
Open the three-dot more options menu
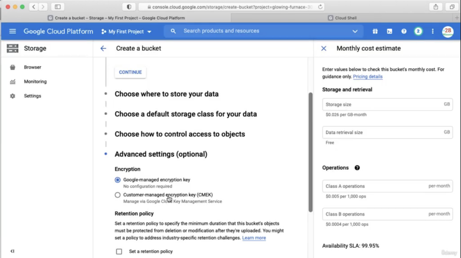[x=433, y=31]
